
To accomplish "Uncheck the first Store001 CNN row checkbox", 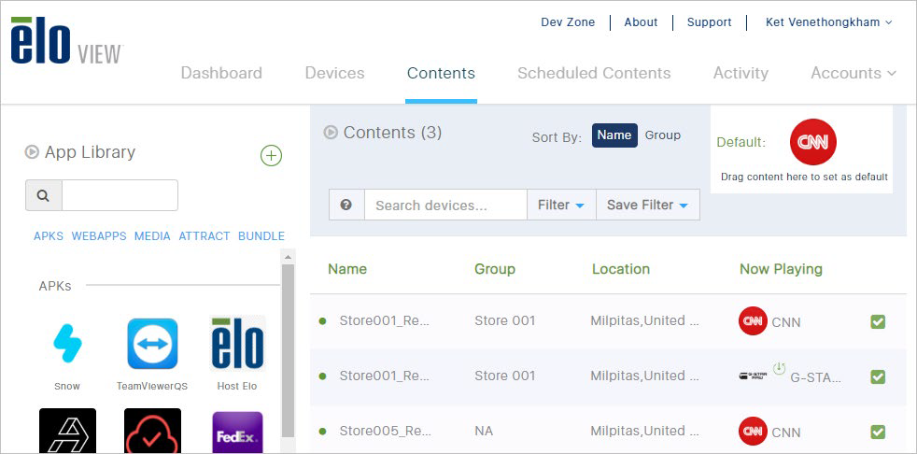I will [878, 321].
